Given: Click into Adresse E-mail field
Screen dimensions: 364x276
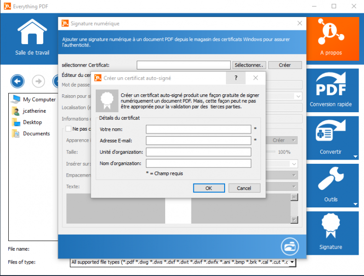Looking at the screenshot, I should click(198, 141).
